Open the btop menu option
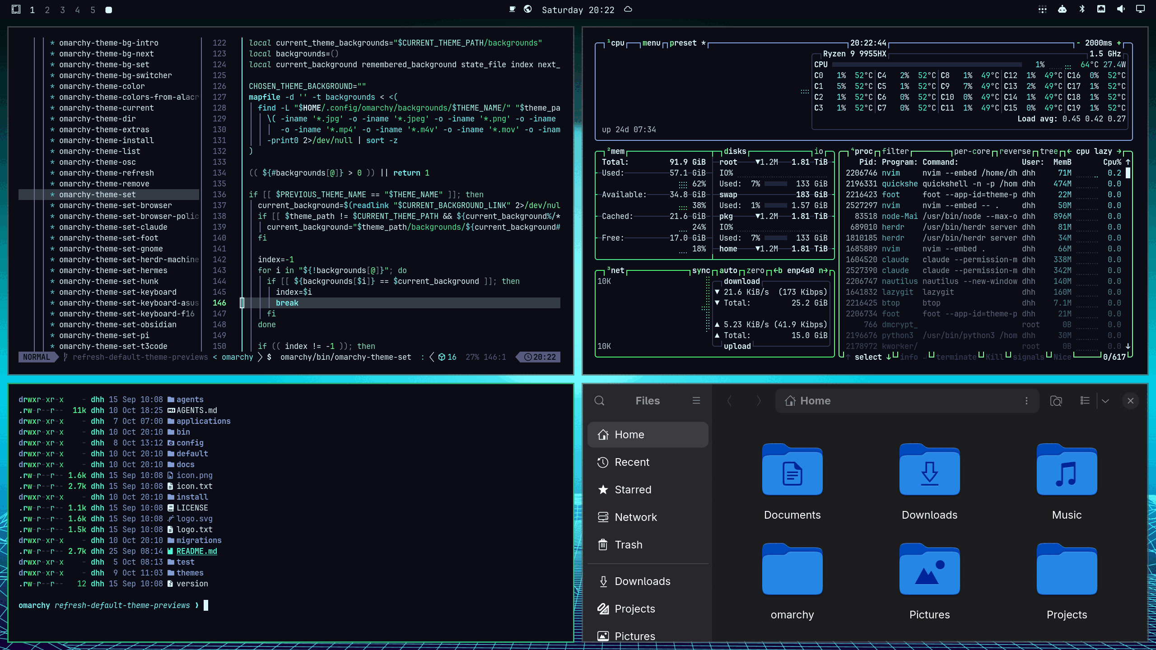Screen dimensions: 1156x650 click(651, 43)
